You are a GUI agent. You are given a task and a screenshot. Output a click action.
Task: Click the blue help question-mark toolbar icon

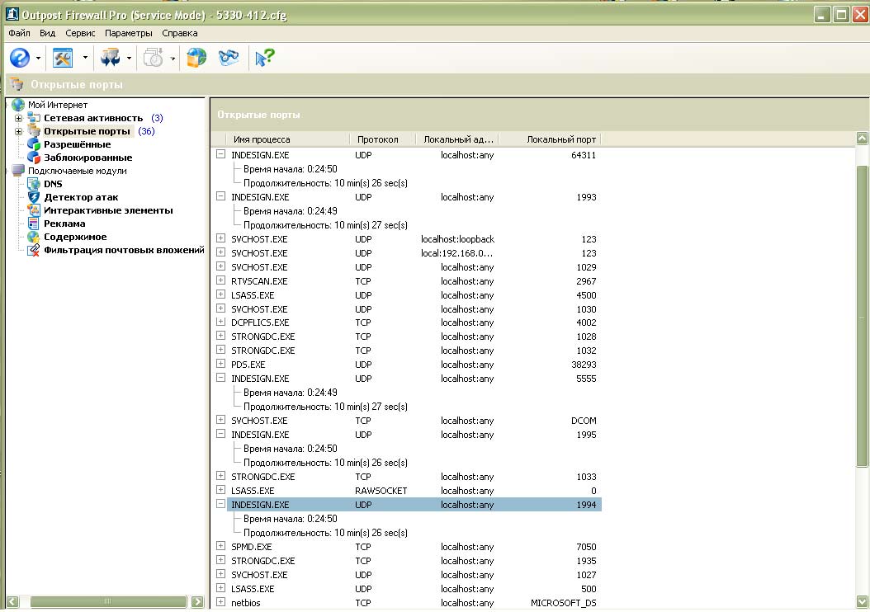[20, 58]
